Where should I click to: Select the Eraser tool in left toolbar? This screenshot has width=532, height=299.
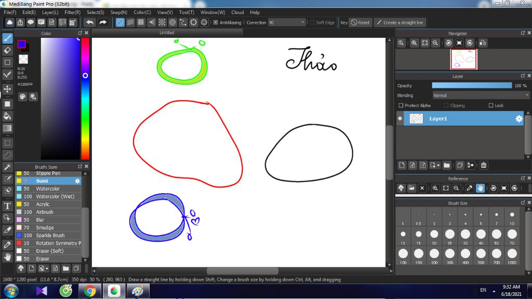point(7,50)
